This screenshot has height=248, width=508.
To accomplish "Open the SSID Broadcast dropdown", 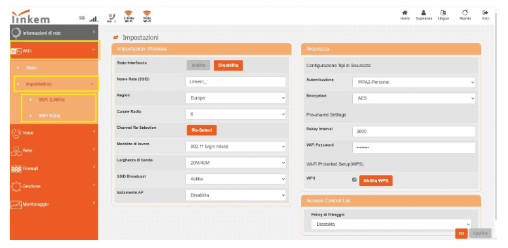I will 236,179.
